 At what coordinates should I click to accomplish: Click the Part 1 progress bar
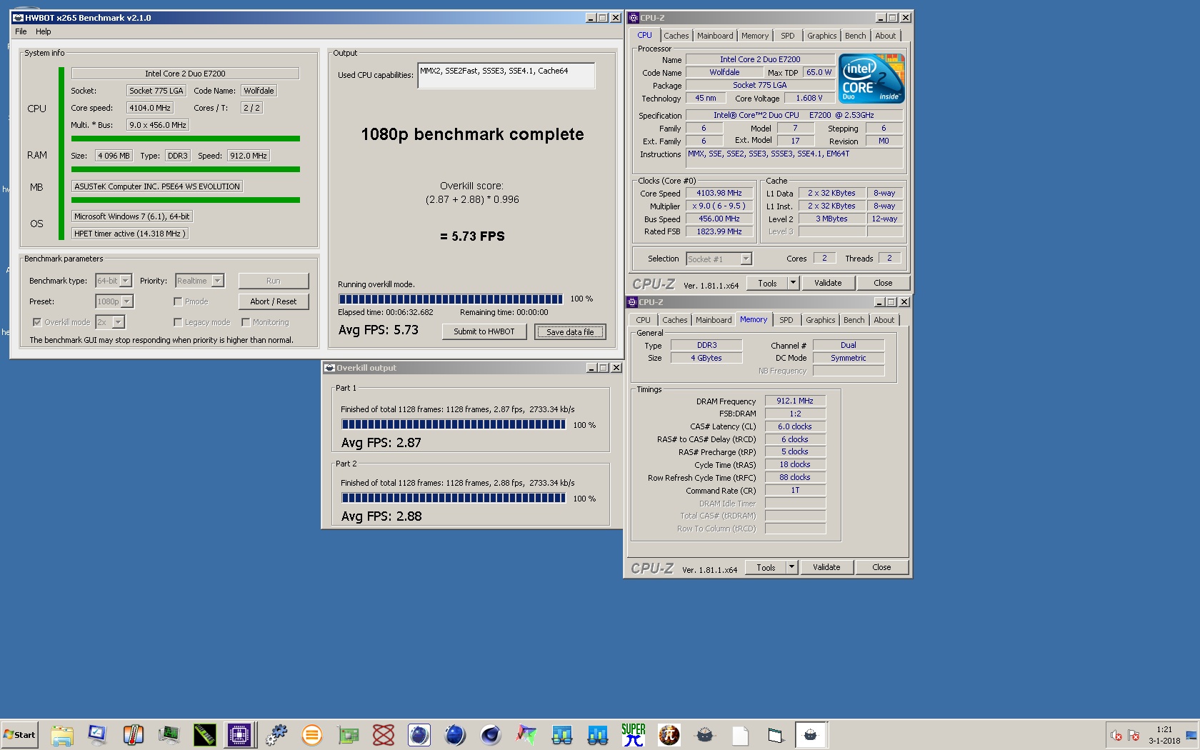(454, 424)
